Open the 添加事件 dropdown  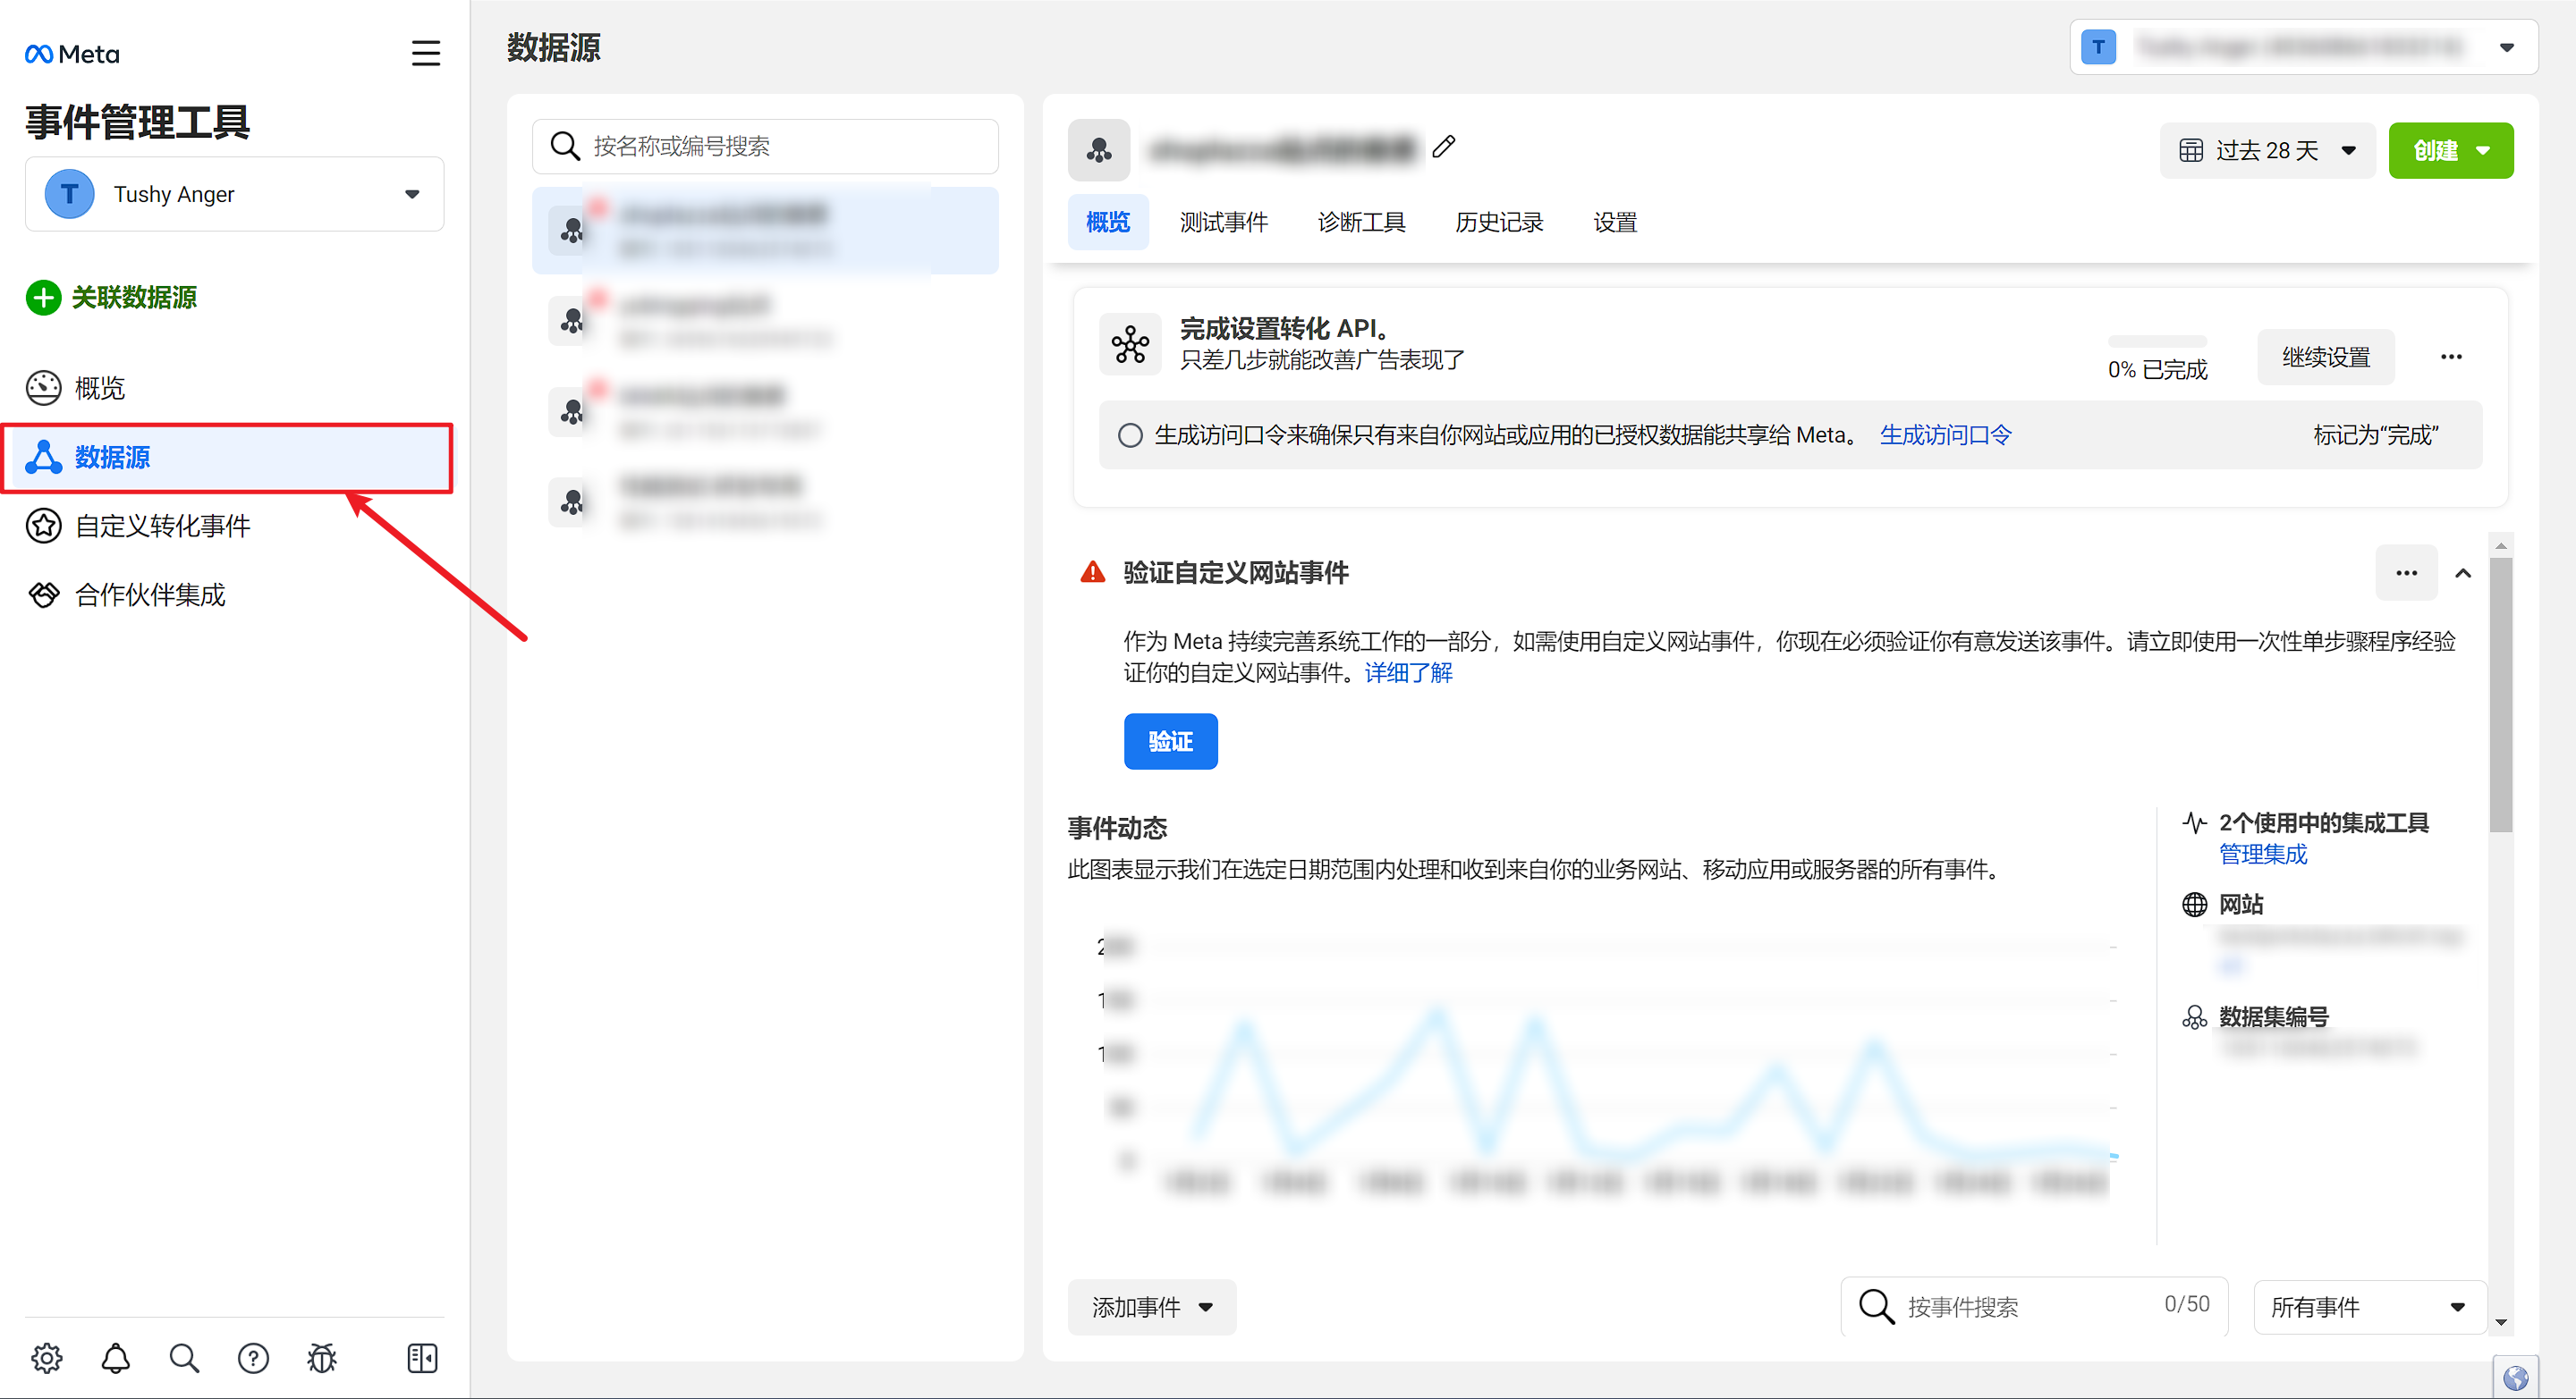coord(1151,1307)
